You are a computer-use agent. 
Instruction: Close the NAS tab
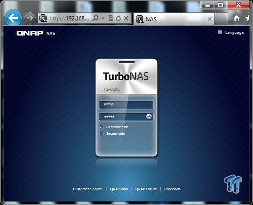pyautogui.click(x=210, y=19)
